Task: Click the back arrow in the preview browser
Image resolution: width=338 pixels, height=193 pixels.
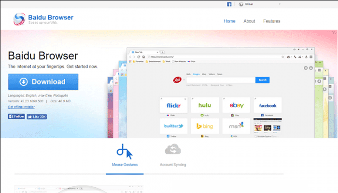Action: click(130, 57)
